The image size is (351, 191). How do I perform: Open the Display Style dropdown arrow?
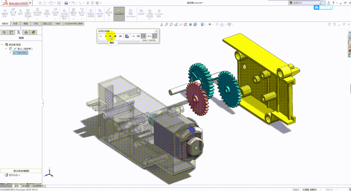point(206,24)
